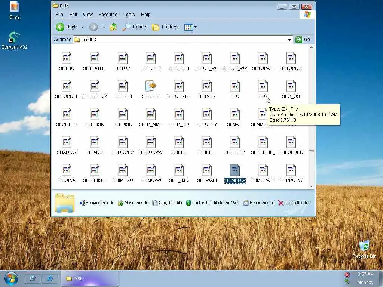Go up one folder level
383x287 pixels.
(113, 27)
